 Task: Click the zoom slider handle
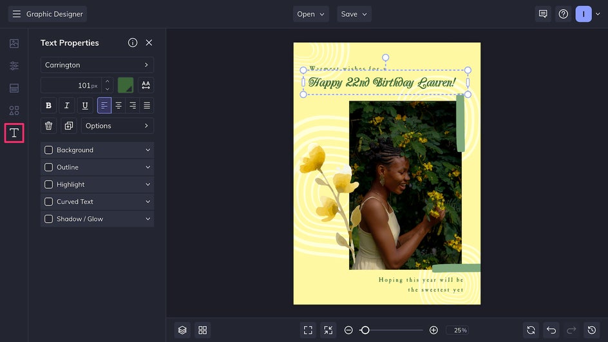(x=365, y=330)
